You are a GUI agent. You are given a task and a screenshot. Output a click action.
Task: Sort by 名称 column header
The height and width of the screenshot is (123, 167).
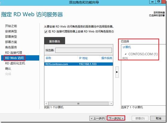click(x=48, y=58)
